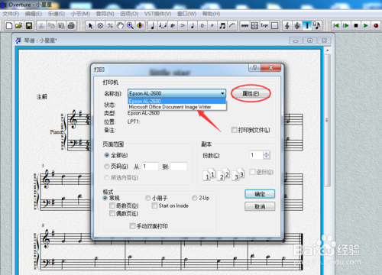The width and height of the screenshot is (382, 275).
Task: Select the 页码 radio button
Action: click(107, 167)
